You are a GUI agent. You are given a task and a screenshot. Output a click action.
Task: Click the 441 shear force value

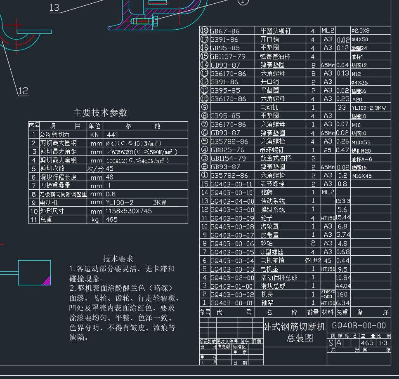pos(112,134)
